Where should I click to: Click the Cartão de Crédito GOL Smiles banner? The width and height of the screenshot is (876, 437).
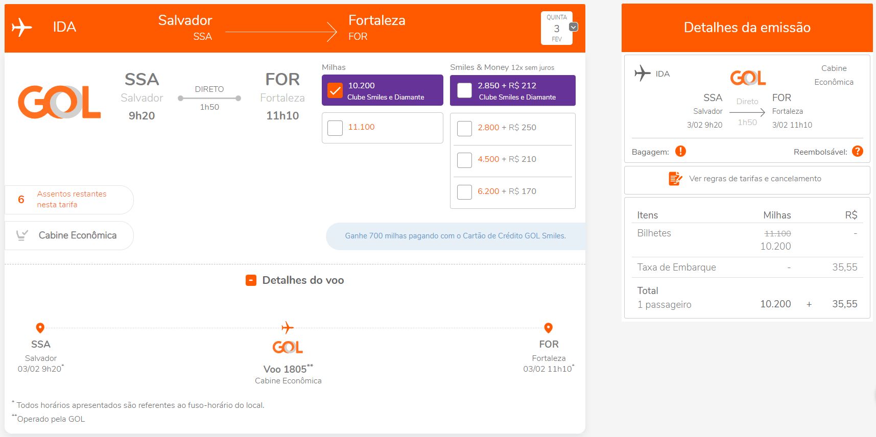456,236
